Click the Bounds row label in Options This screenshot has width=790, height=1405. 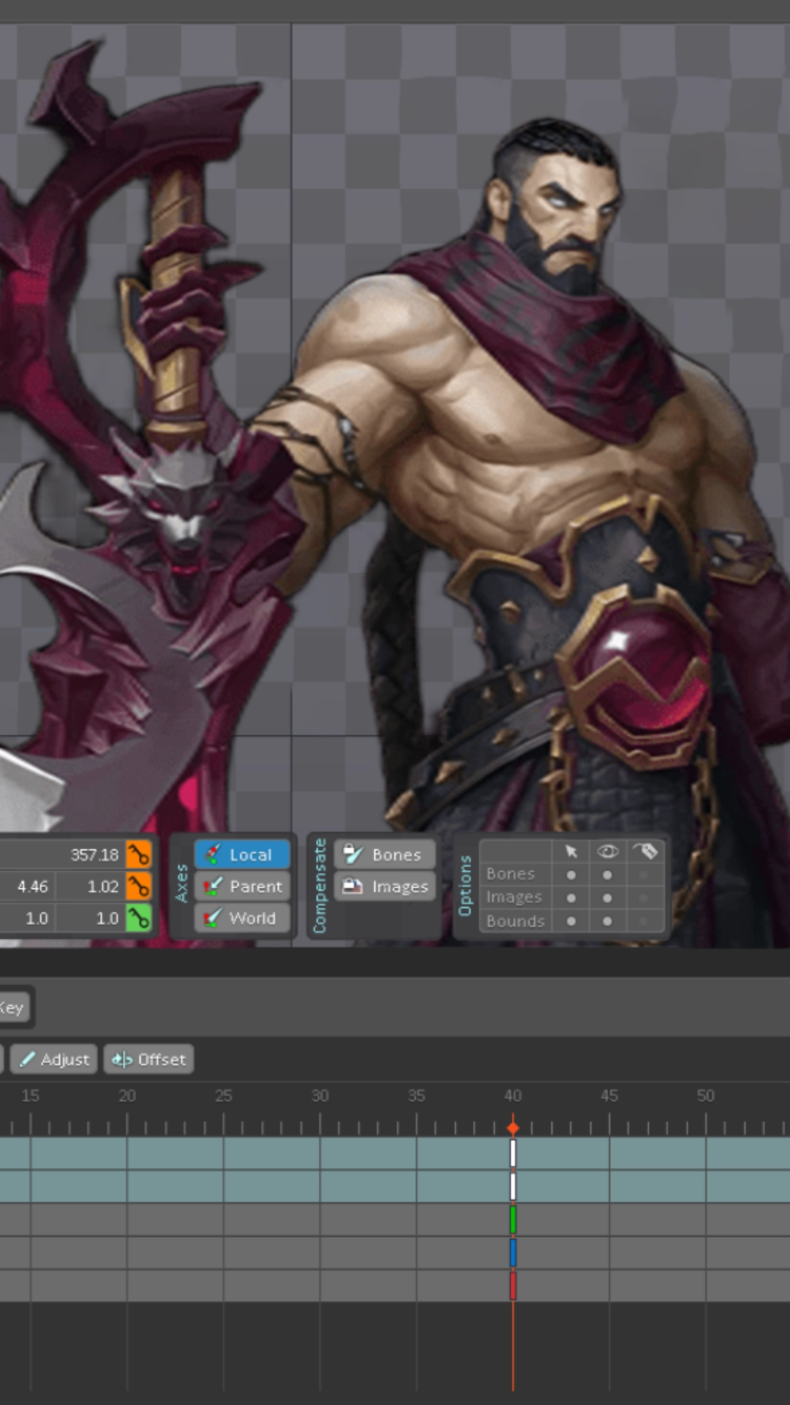[x=516, y=921]
